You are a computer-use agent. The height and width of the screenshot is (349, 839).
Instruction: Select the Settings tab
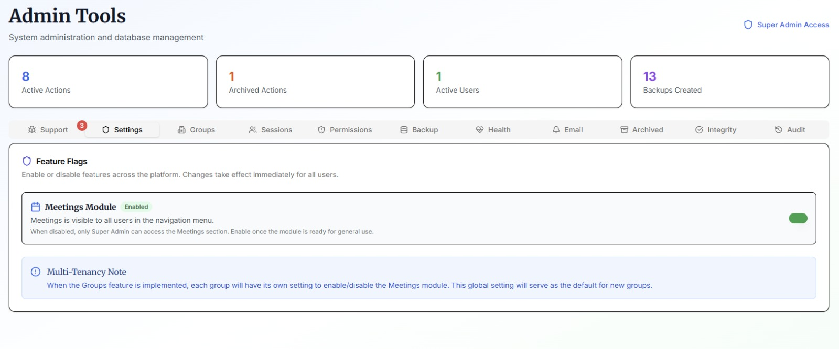pyautogui.click(x=122, y=130)
